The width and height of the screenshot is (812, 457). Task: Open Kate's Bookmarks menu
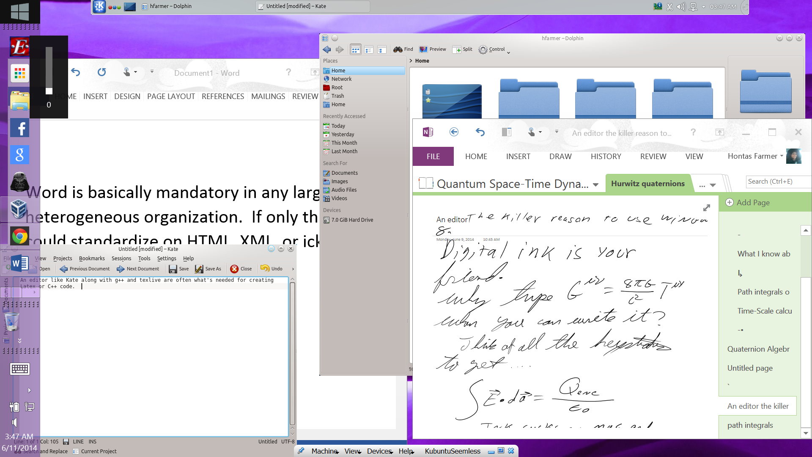point(91,259)
